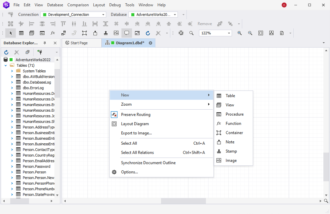Open the Comparison menu
This screenshot has width=330, height=214.
click(78, 5)
